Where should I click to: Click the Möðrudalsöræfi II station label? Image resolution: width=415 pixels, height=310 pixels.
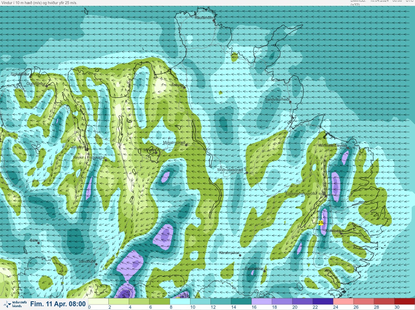point(232,170)
